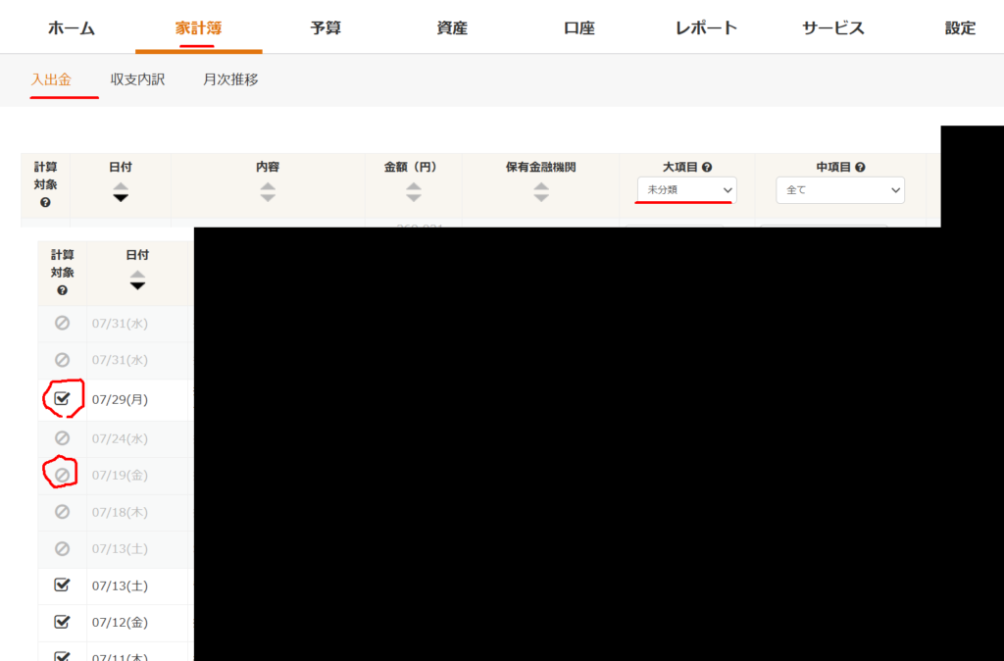Open the help icon beside 大項目
The height and width of the screenshot is (661, 1004).
click(x=707, y=168)
